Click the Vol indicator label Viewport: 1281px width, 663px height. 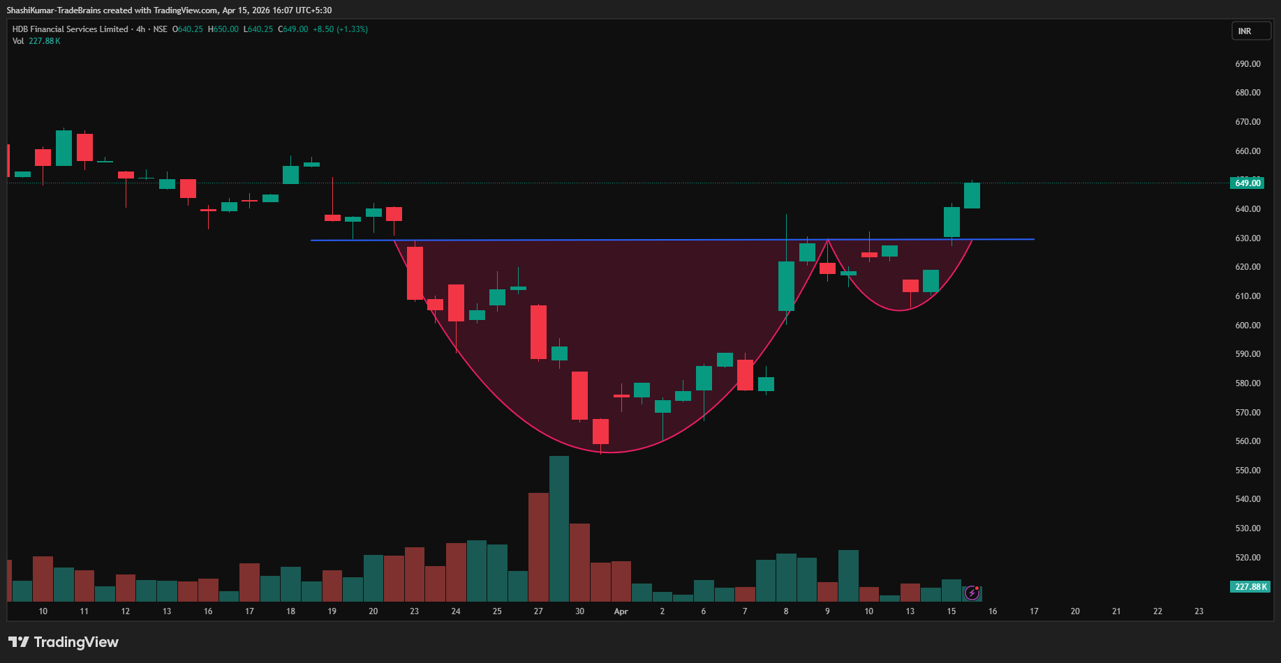(x=18, y=41)
